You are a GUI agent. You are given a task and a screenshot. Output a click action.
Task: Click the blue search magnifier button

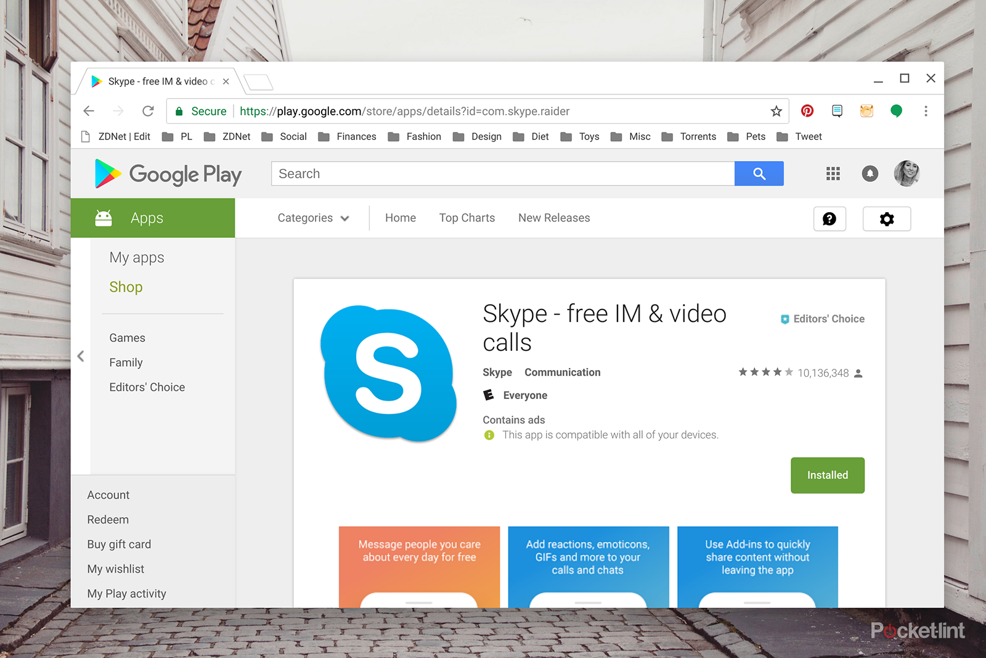[759, 174]
